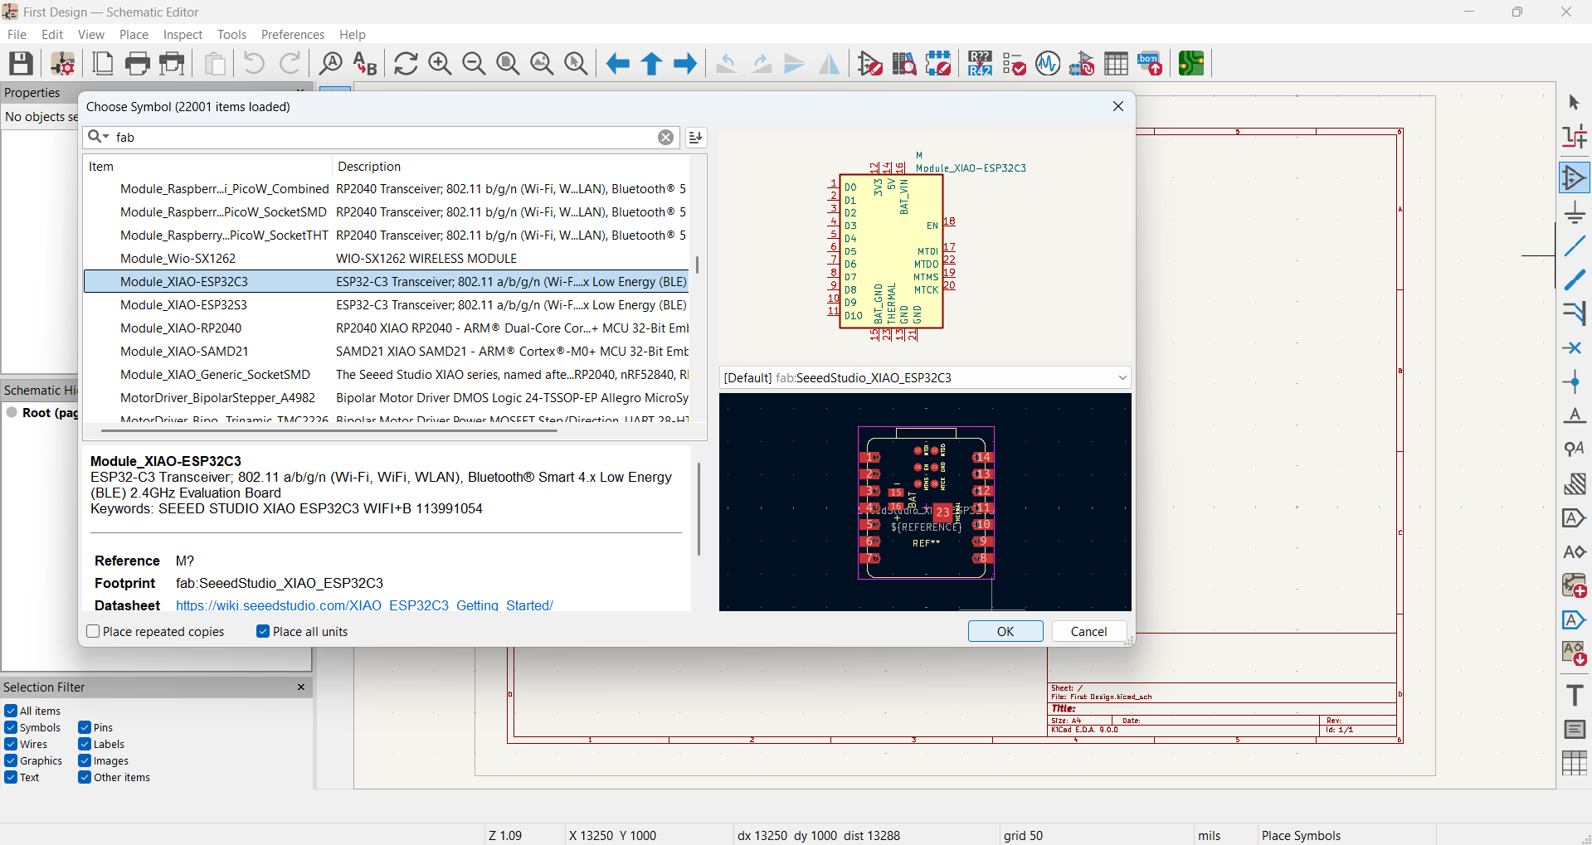Activate the Place Symbols tool
Viewport: 1592px width, 845px height.
click(x=1574, y=178)
